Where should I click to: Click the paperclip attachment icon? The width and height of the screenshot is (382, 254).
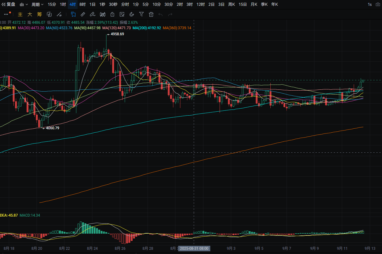132,14
